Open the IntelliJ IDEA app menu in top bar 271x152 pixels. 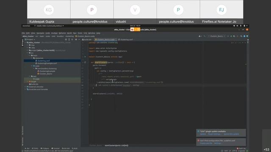49,26
